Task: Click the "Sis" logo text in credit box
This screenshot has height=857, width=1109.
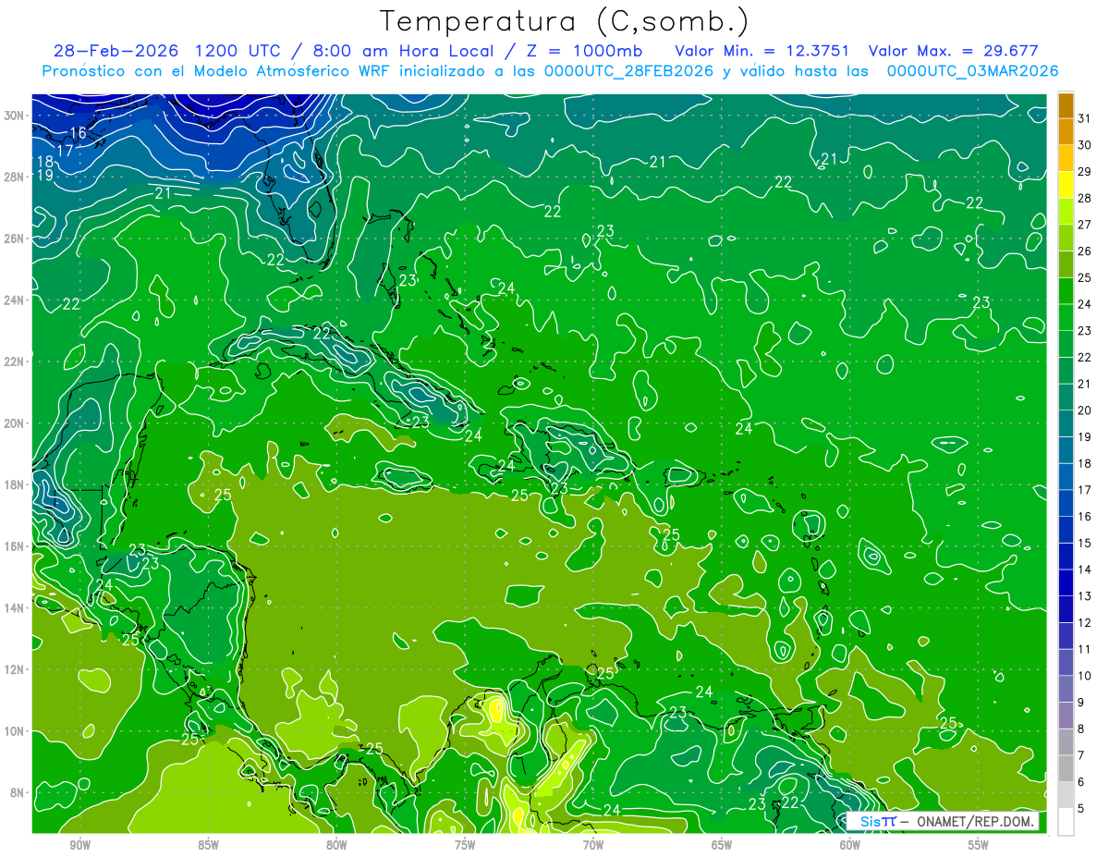Action: pyautogui.click(x=871, y=821)
